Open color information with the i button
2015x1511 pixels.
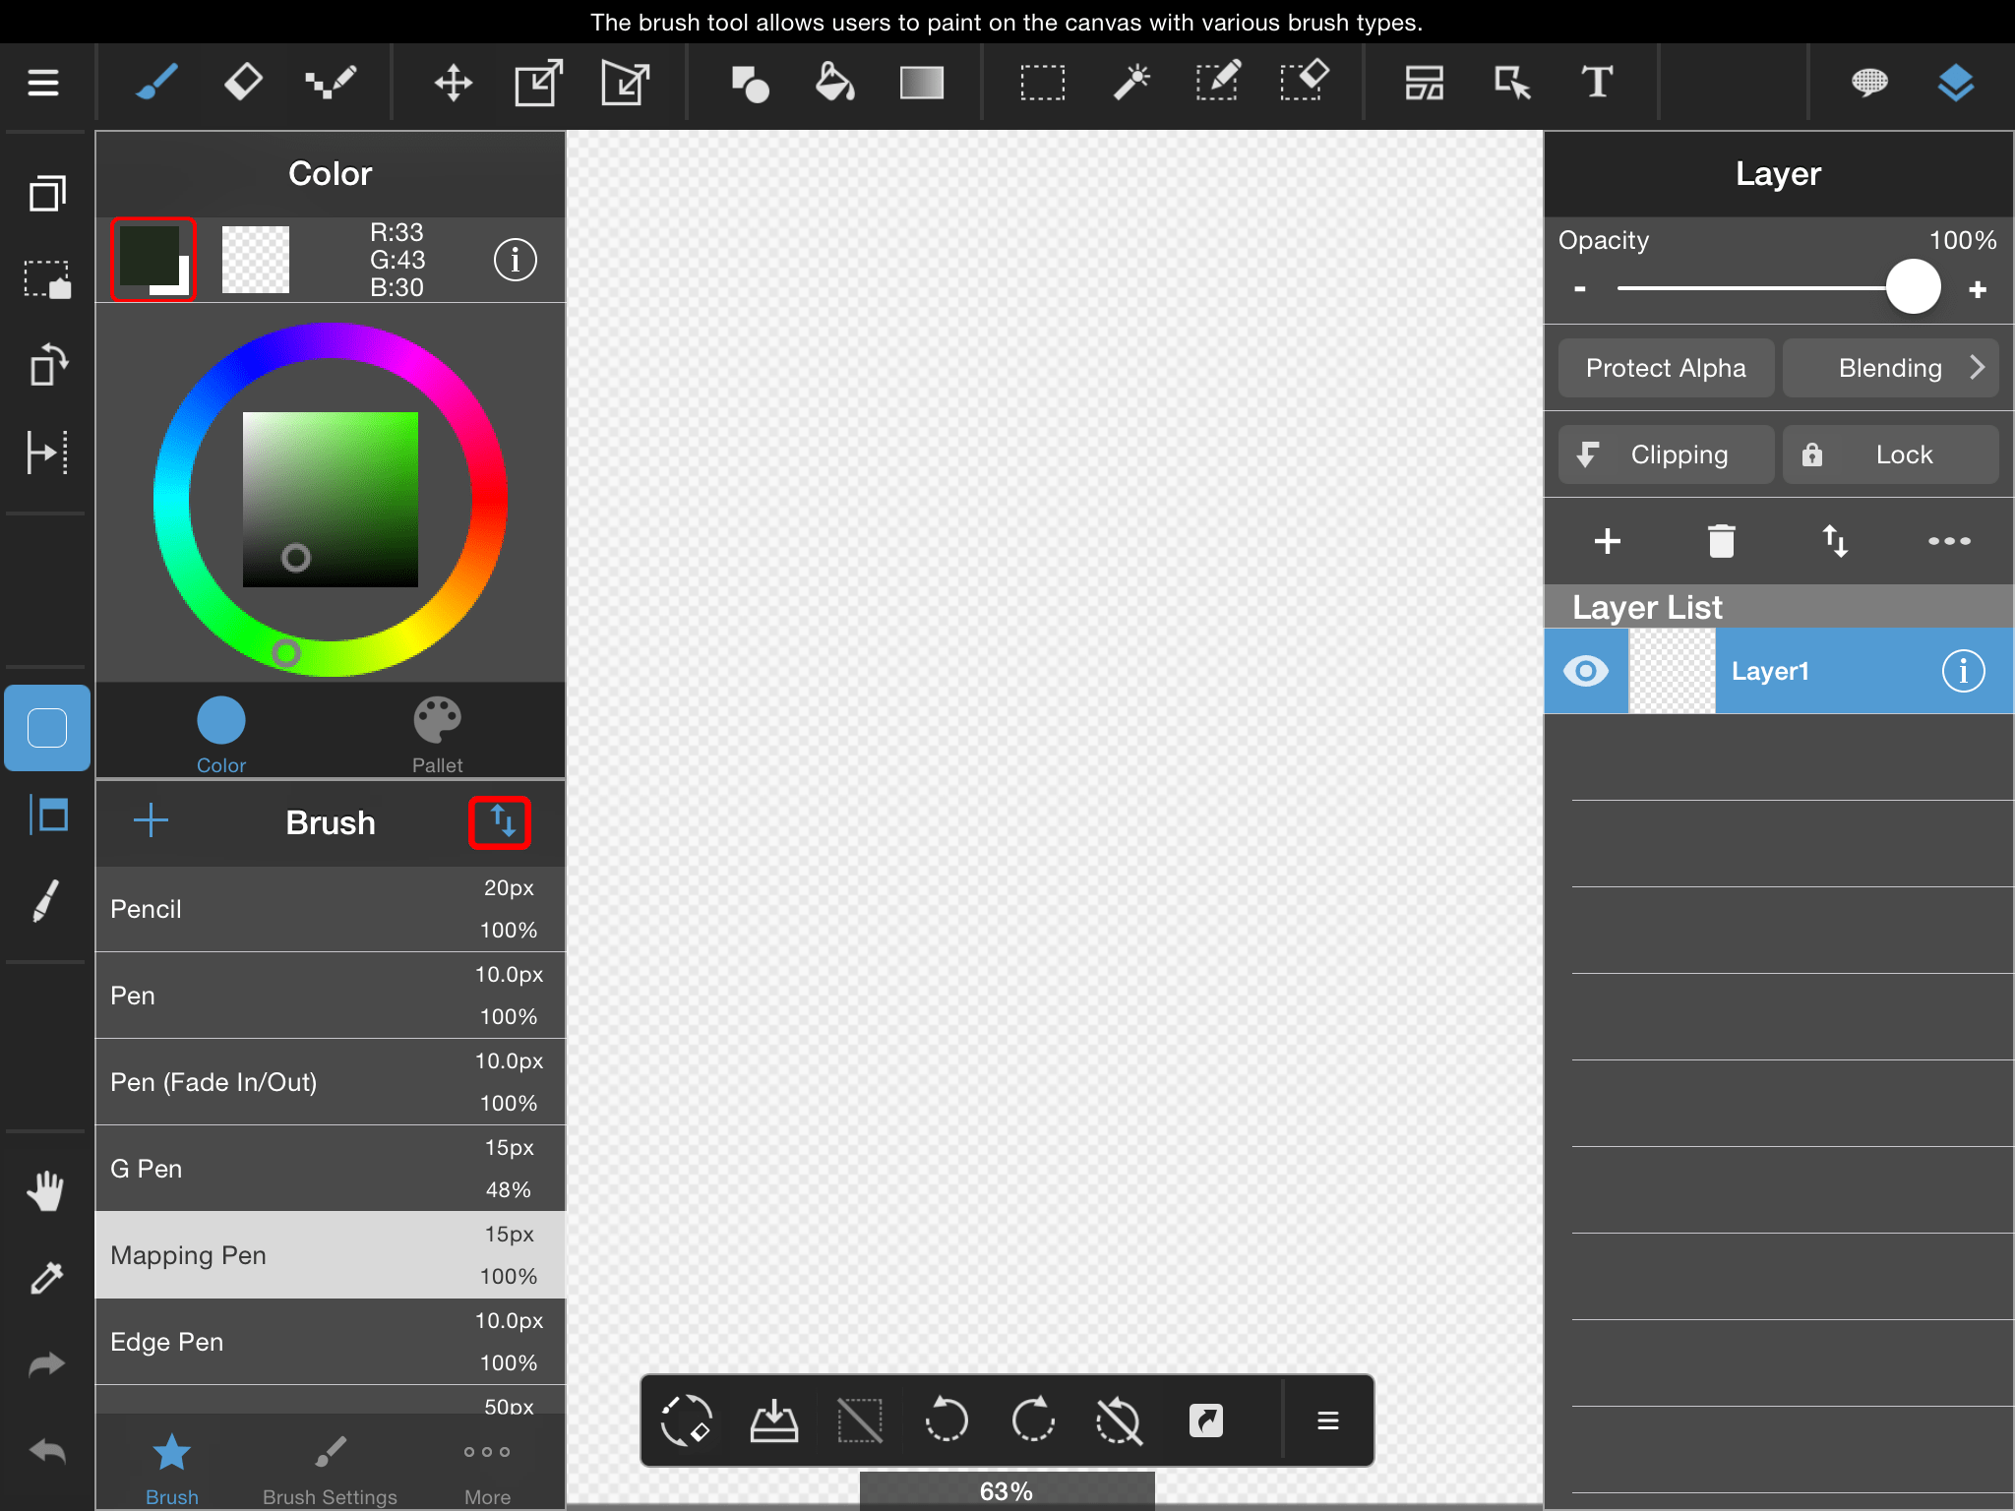point(514,259)
